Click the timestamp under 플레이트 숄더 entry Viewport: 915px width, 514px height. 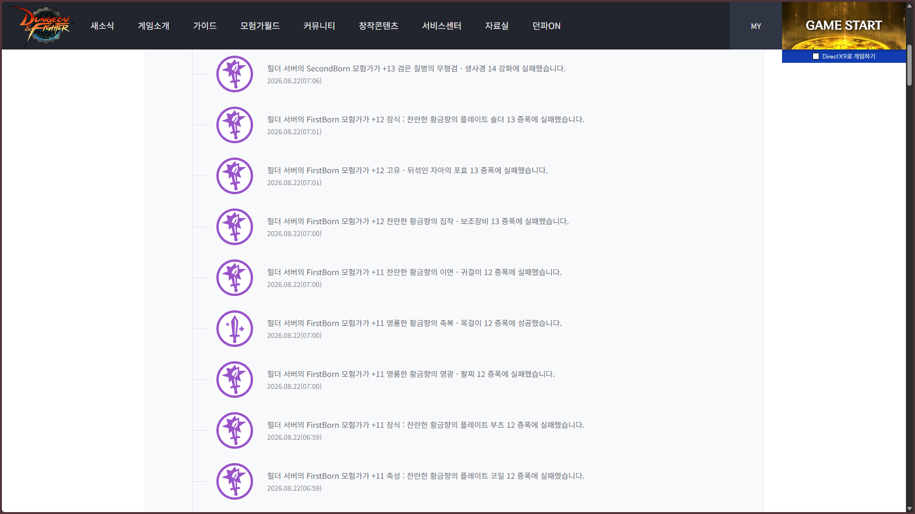point(294,132)
